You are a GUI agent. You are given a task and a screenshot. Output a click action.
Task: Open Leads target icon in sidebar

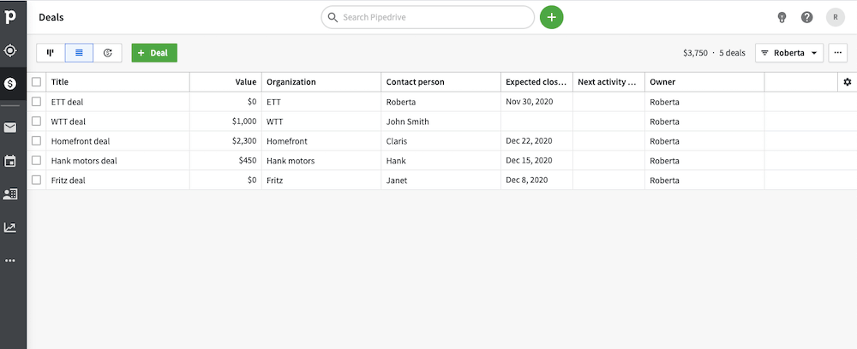click(10, 50)
